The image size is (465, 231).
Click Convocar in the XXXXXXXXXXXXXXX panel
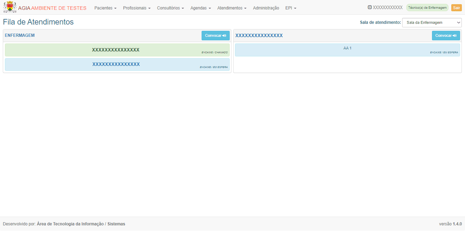[446, 35]
